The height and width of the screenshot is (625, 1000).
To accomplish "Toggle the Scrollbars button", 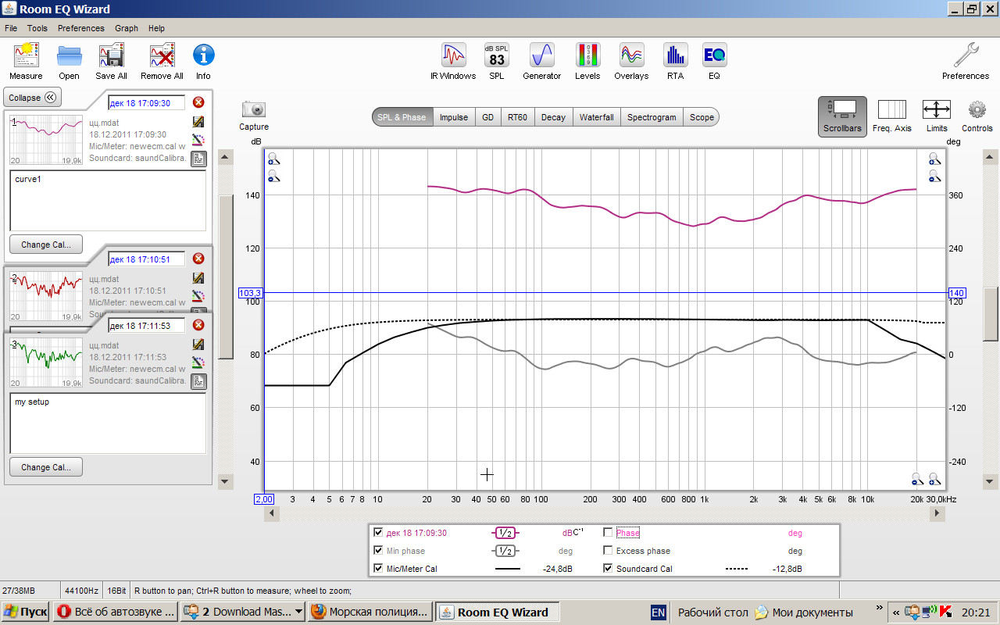I will (x=842, y=116).
